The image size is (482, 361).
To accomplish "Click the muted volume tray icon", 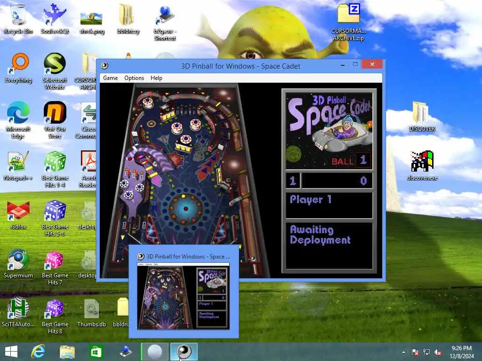I will point(438,352).
